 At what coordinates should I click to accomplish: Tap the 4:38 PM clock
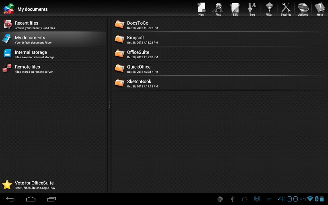[291, 199]
